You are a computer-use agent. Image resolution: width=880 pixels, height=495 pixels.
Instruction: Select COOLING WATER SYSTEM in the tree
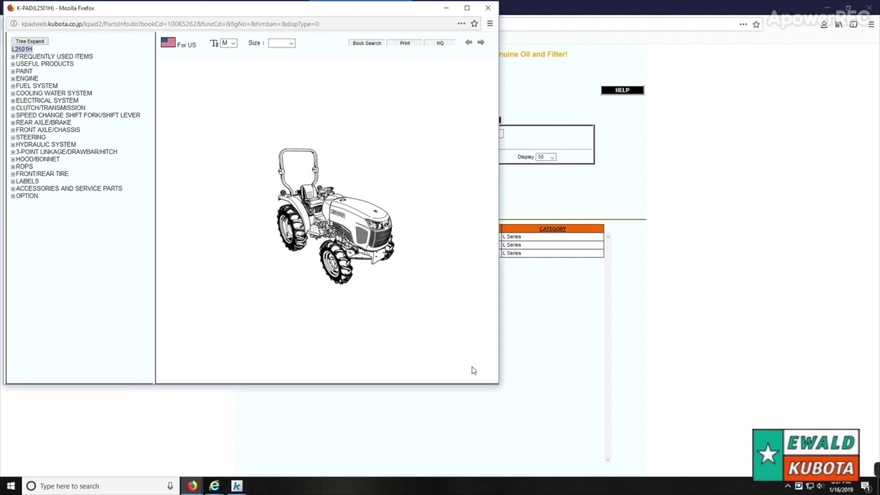coord(54,93)
